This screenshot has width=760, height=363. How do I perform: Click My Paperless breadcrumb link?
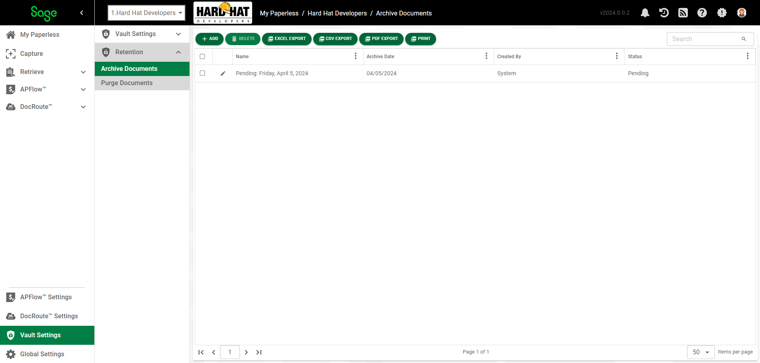pos(279,13)
